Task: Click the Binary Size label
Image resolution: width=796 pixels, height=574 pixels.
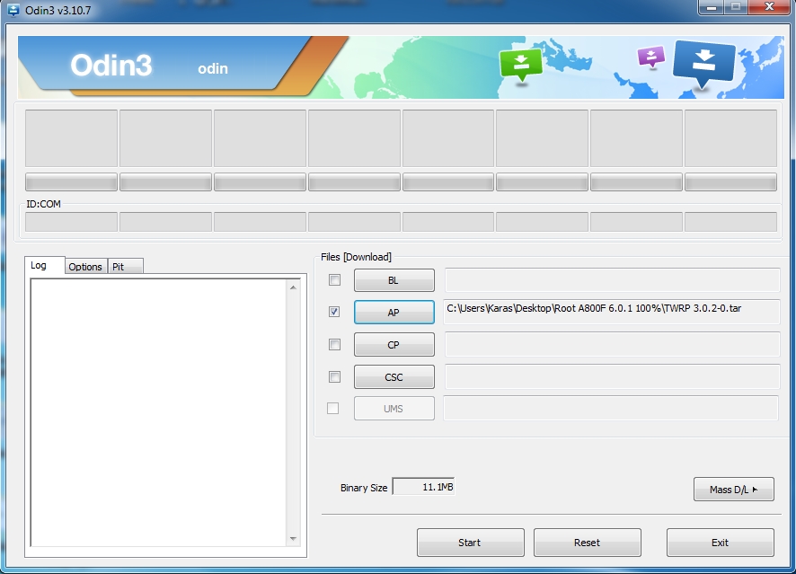Action: (x=364, y=488)
